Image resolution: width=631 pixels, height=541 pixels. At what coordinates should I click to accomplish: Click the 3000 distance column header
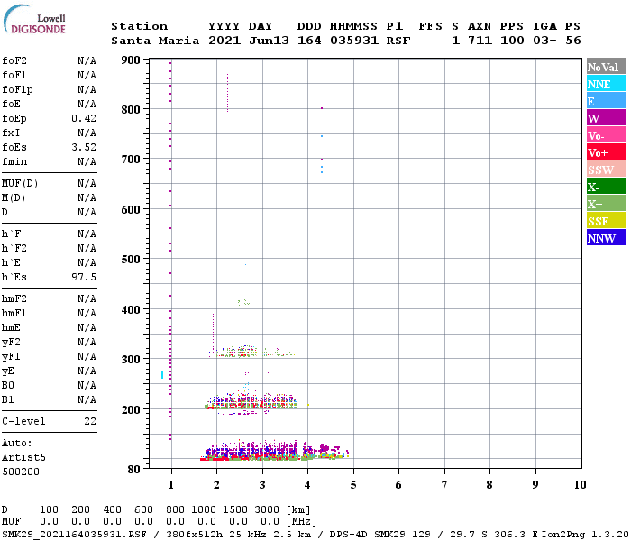[267, 509]
